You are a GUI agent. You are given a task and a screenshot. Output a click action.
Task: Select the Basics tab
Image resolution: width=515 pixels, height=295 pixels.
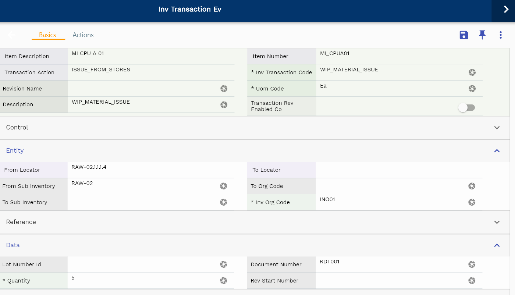pos(48,35)
